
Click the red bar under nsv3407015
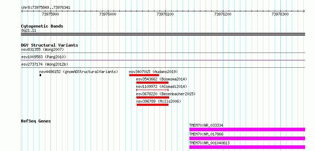click(144, 75)
